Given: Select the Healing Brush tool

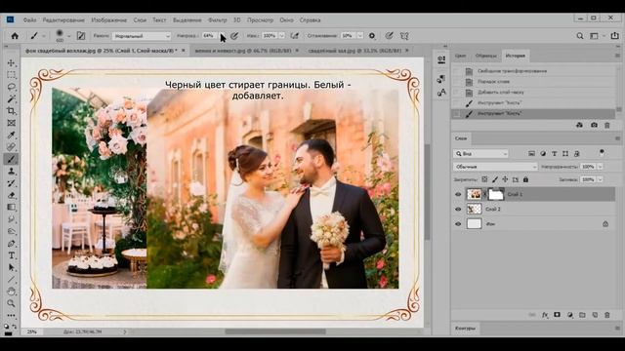Looking at the screenshot, I should pyautogui.click(x=11, y=147).
